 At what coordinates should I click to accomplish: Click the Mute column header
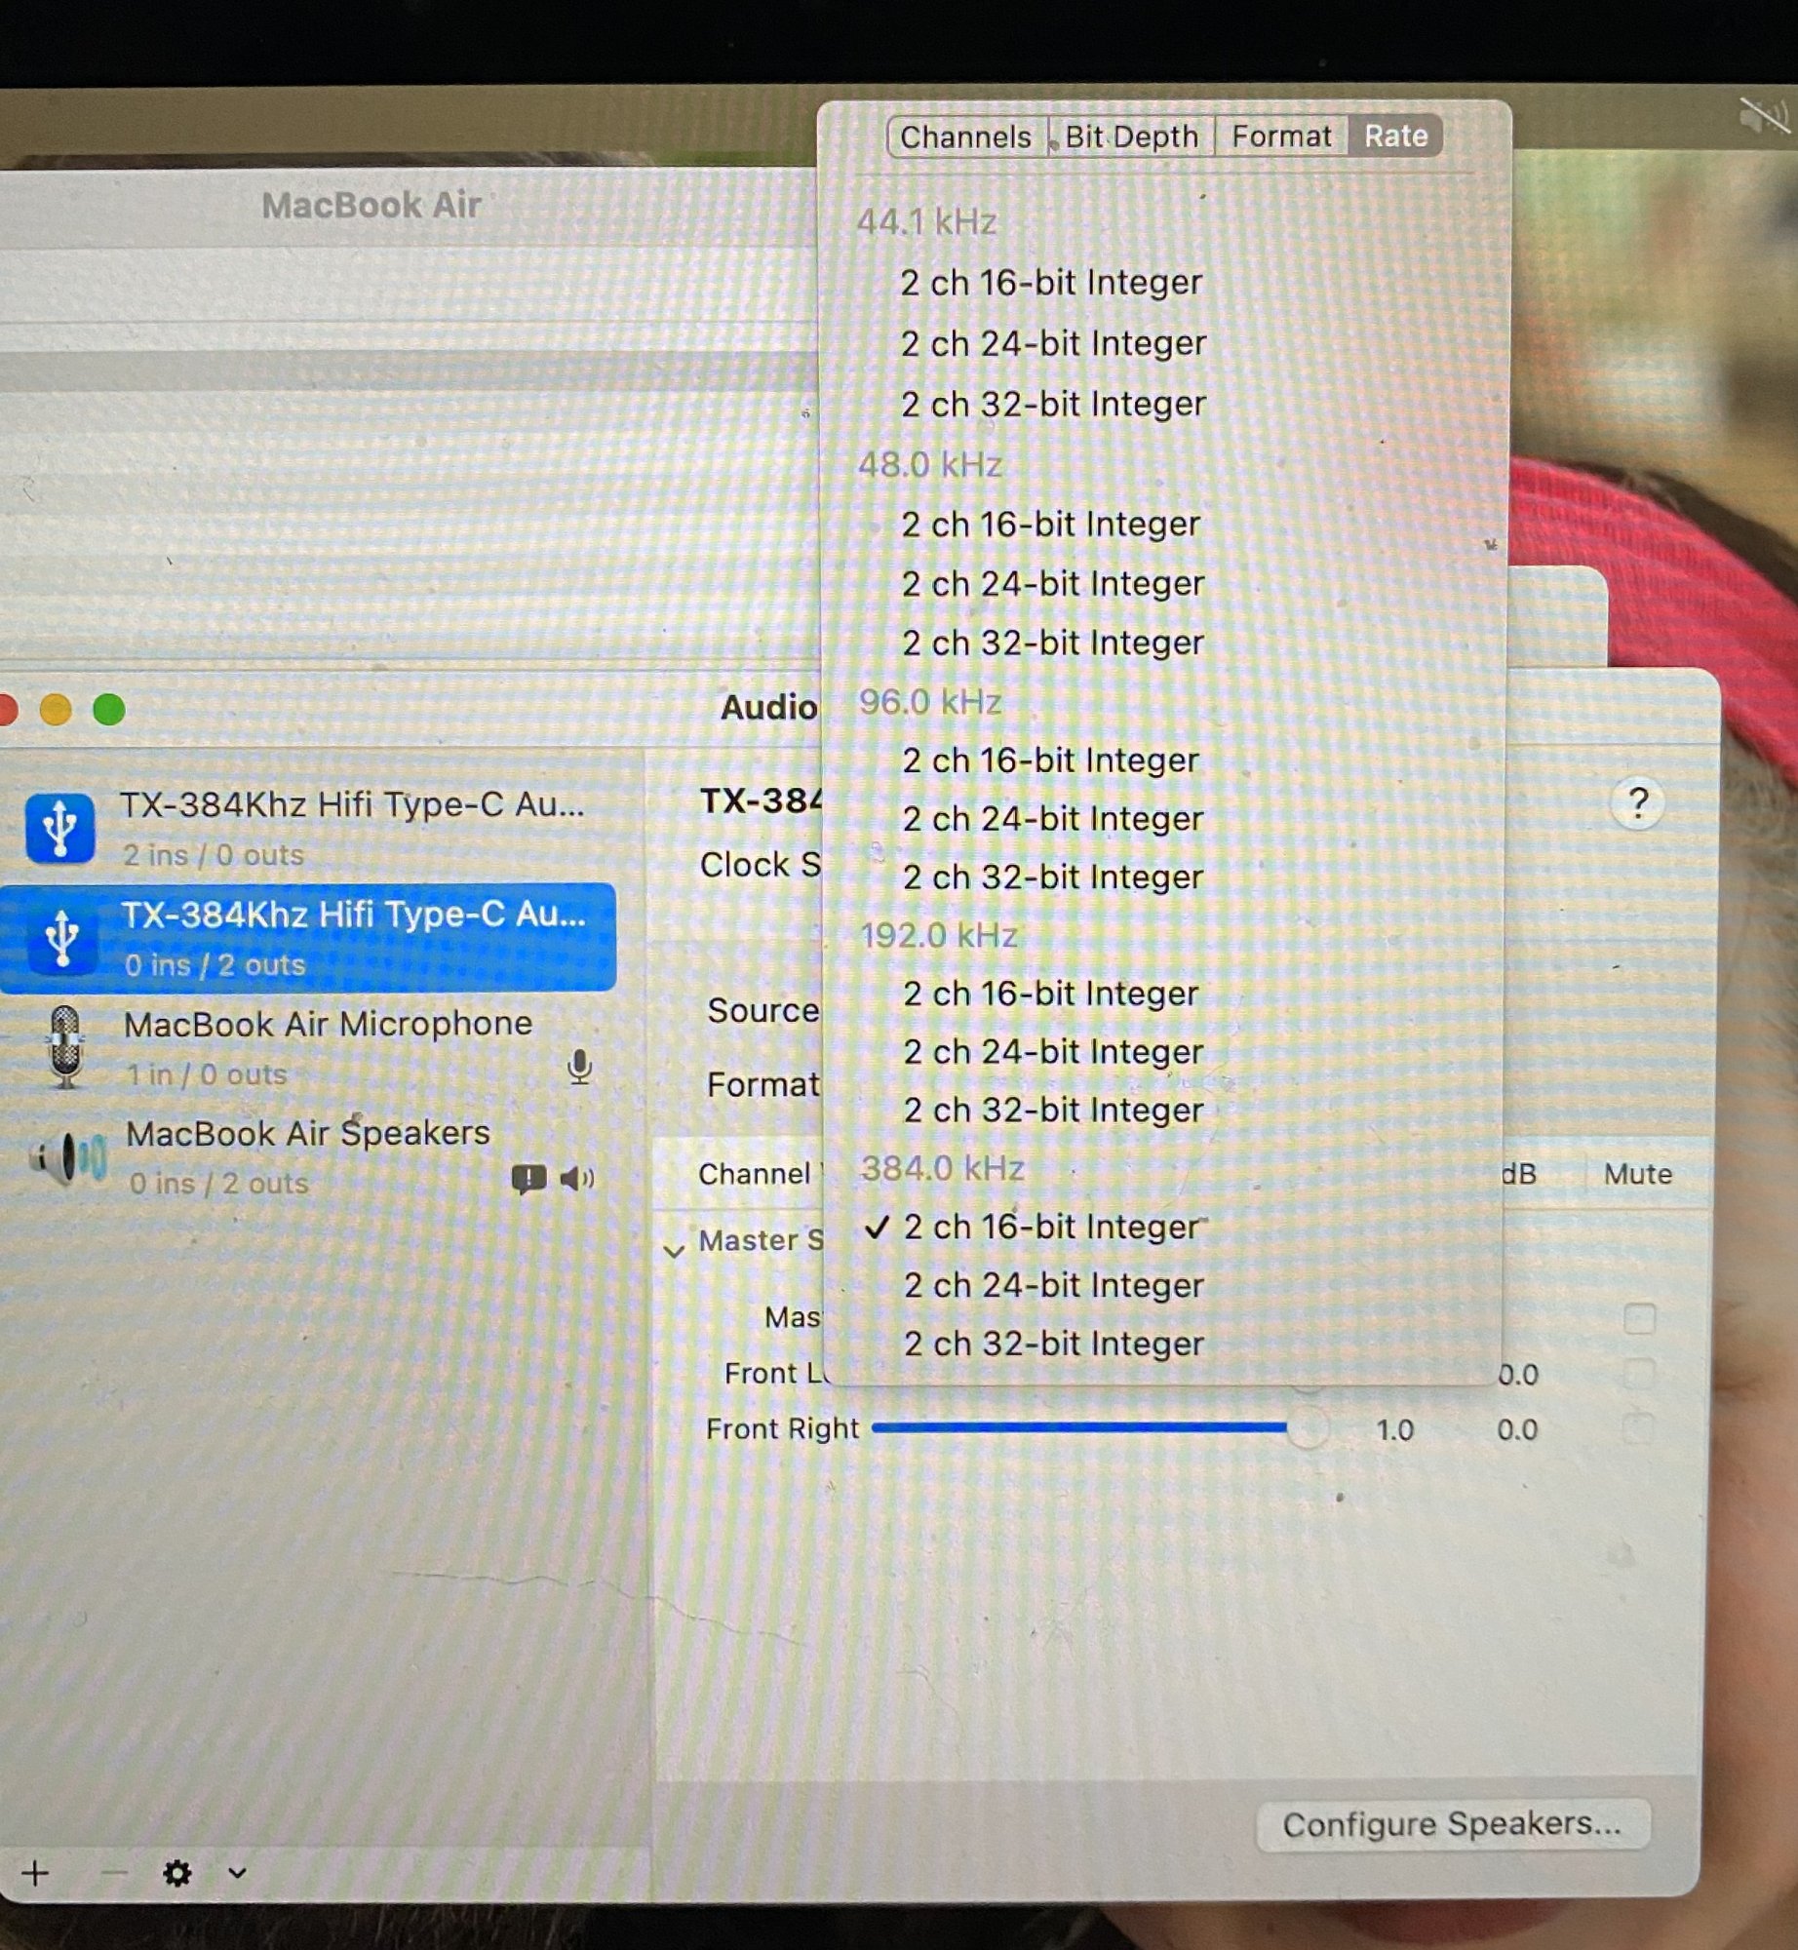[x=1638, y=1174]
